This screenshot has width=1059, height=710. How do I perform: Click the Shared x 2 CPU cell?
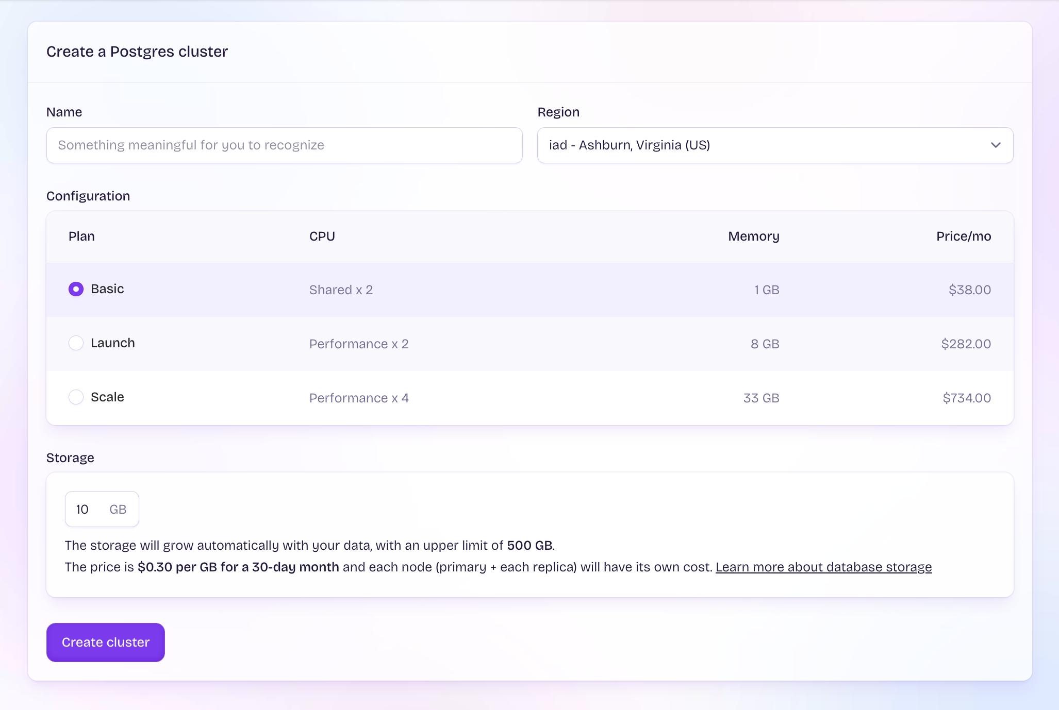341,290
